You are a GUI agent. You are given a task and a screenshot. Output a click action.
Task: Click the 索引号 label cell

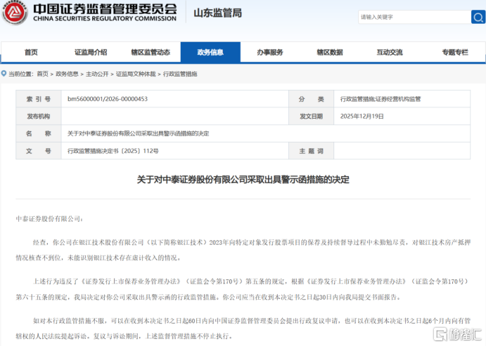point(39,99)
